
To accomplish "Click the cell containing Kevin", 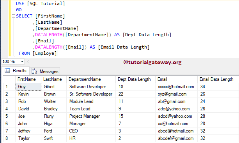I will click(28, 94).
